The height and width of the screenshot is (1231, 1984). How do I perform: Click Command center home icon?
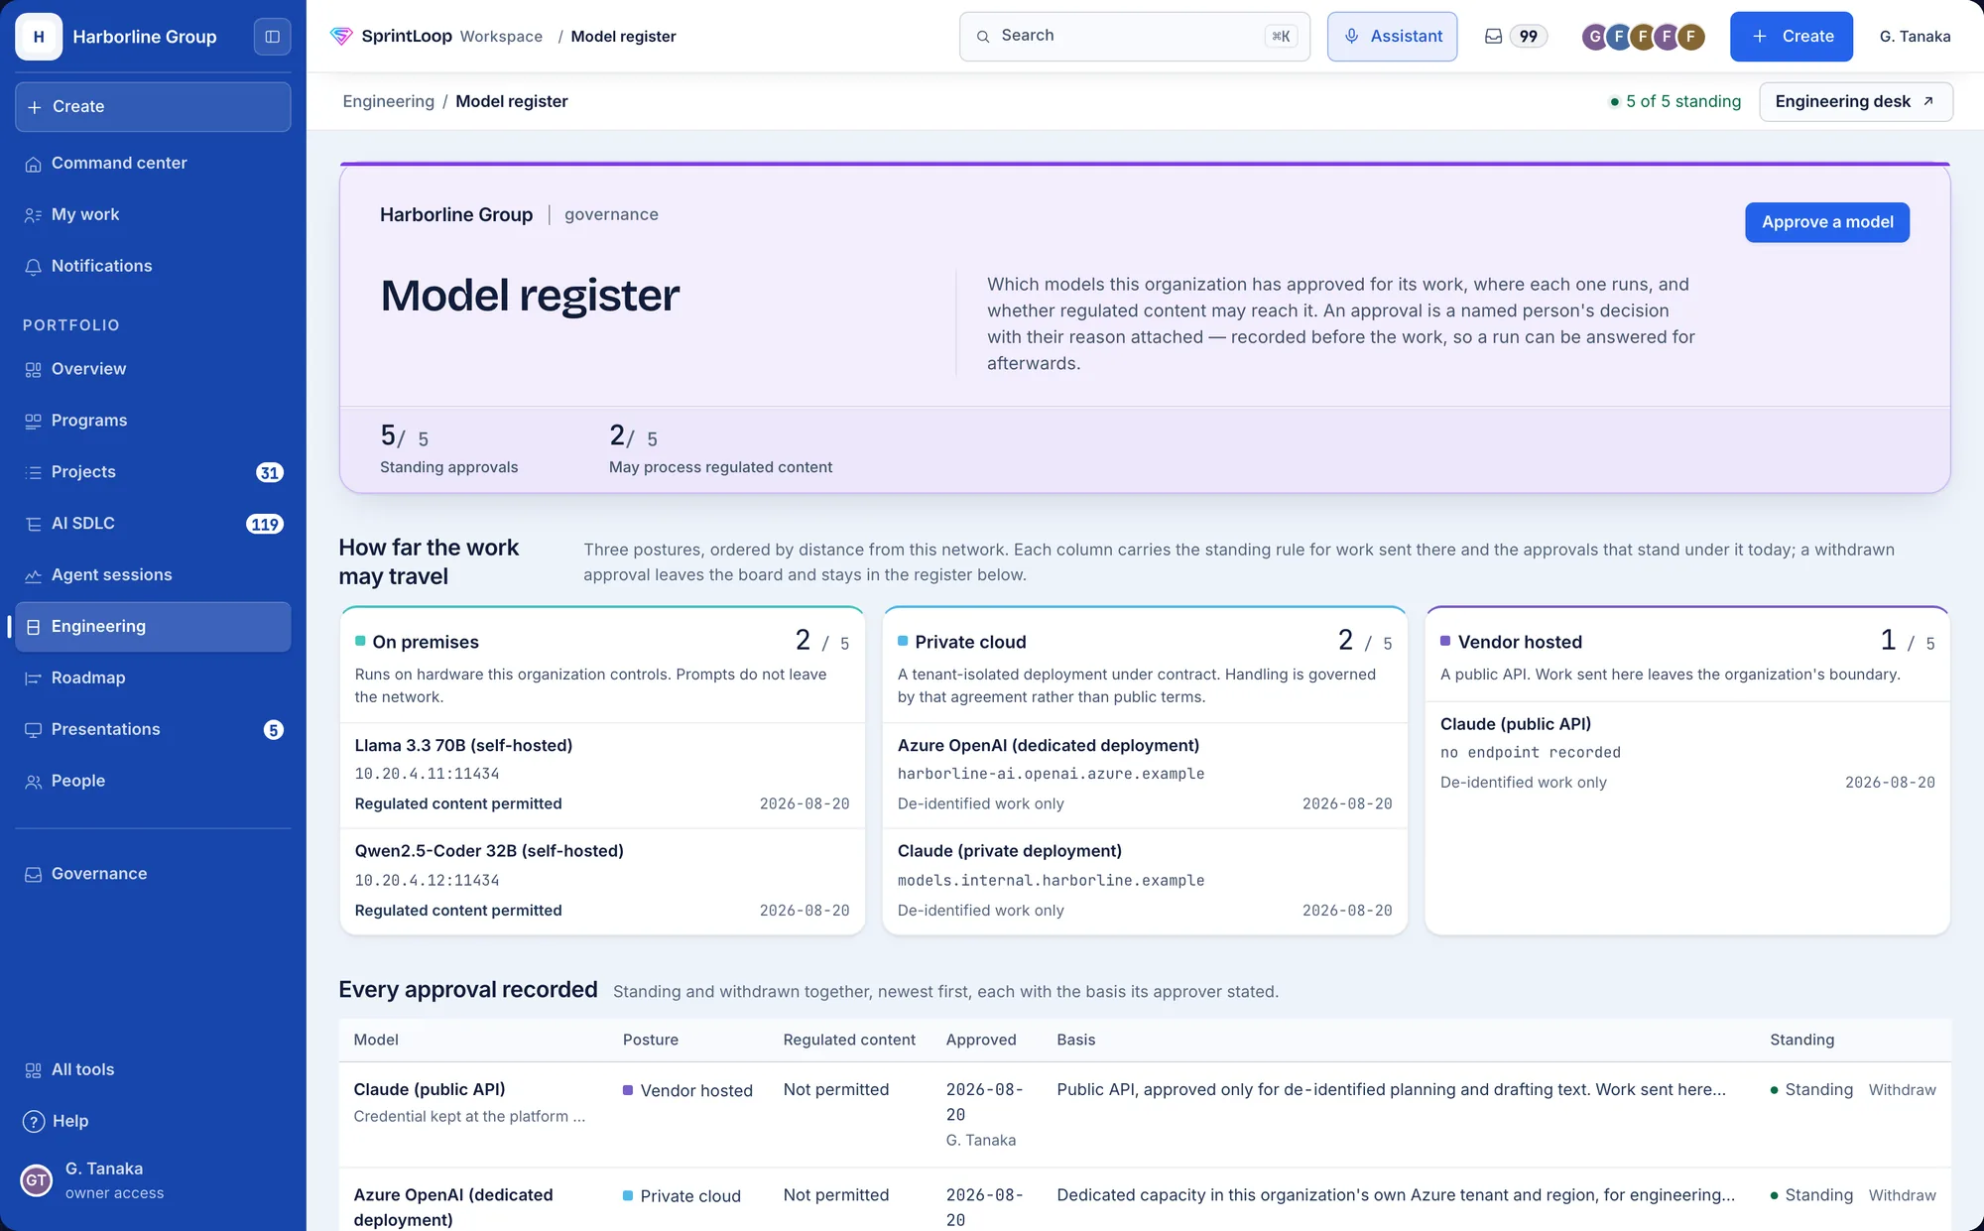[x=33, y=164]
